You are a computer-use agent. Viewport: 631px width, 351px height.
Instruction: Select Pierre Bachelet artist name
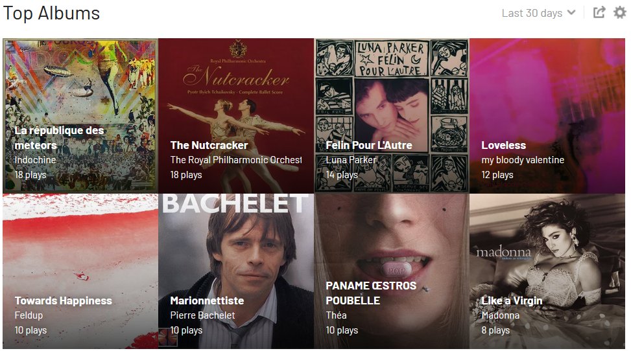click(202, 315)
